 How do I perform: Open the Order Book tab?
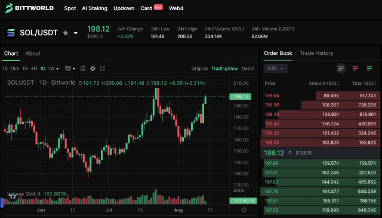[278, 53]
